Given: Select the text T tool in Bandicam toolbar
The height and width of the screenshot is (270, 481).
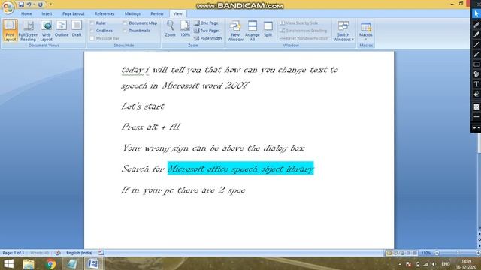Looking at the screenshot, I should pyautogui.click(x=476, y=84).
